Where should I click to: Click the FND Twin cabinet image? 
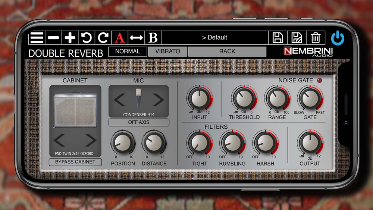[75, 110]
